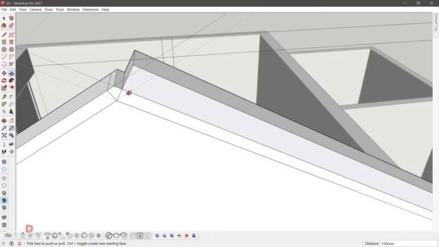This screenshot has height=247, width=439.
Task: Click the Make Component tool
Action: click(x=11, y=19)
